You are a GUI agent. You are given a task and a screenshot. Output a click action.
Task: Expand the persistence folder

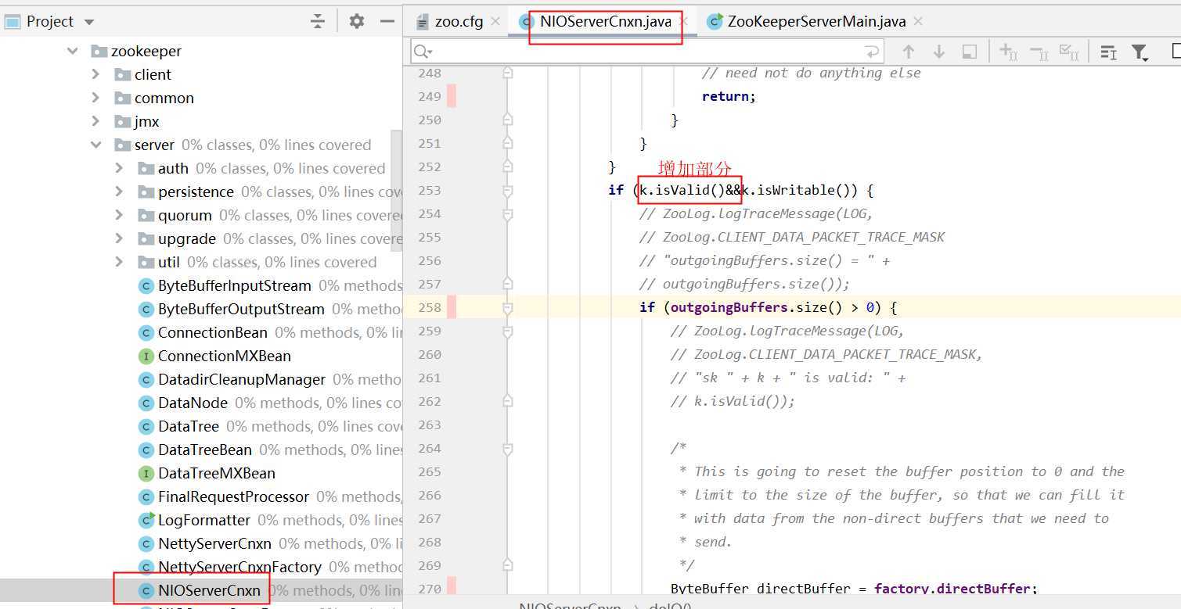119,192
